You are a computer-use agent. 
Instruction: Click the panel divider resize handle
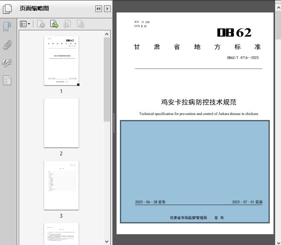(114, 123)
